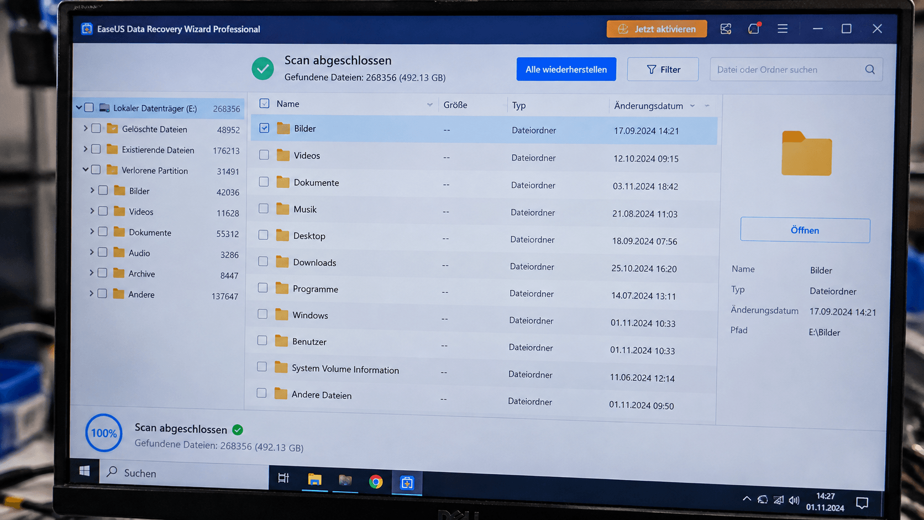Open Task View on the taskbar
Image resolution: width=924 pixels, height=520 pixels.
click(x=283, y=478)
